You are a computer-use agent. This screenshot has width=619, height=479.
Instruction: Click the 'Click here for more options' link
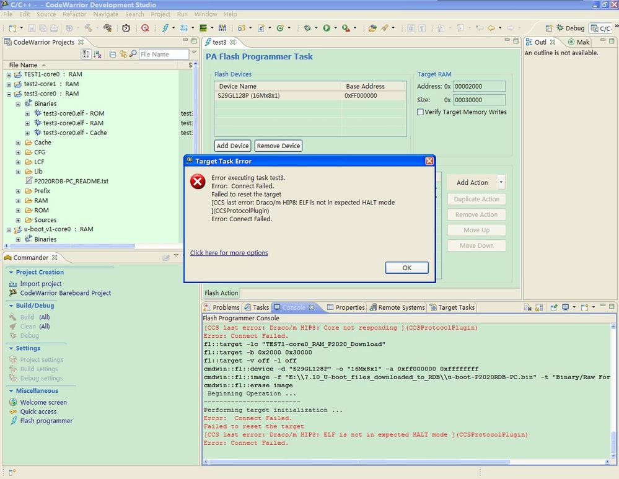point(229,253)
